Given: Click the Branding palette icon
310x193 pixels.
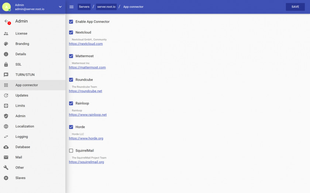Looking at the screenshot, I should (6, 44).
